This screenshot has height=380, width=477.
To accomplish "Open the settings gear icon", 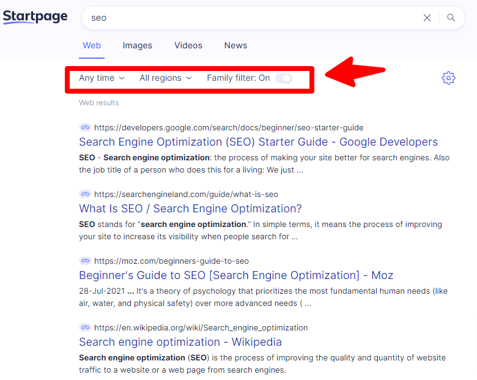I will 448,78.
